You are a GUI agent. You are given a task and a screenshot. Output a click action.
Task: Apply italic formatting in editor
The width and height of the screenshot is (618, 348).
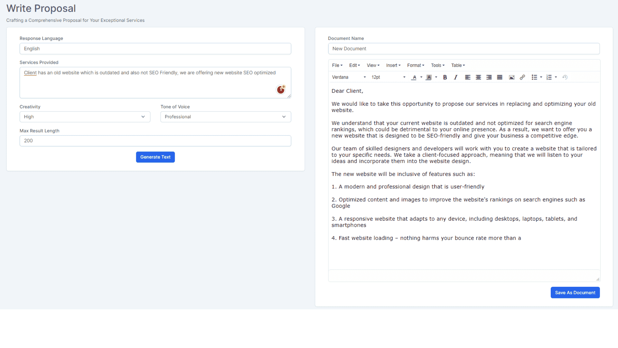455,77
